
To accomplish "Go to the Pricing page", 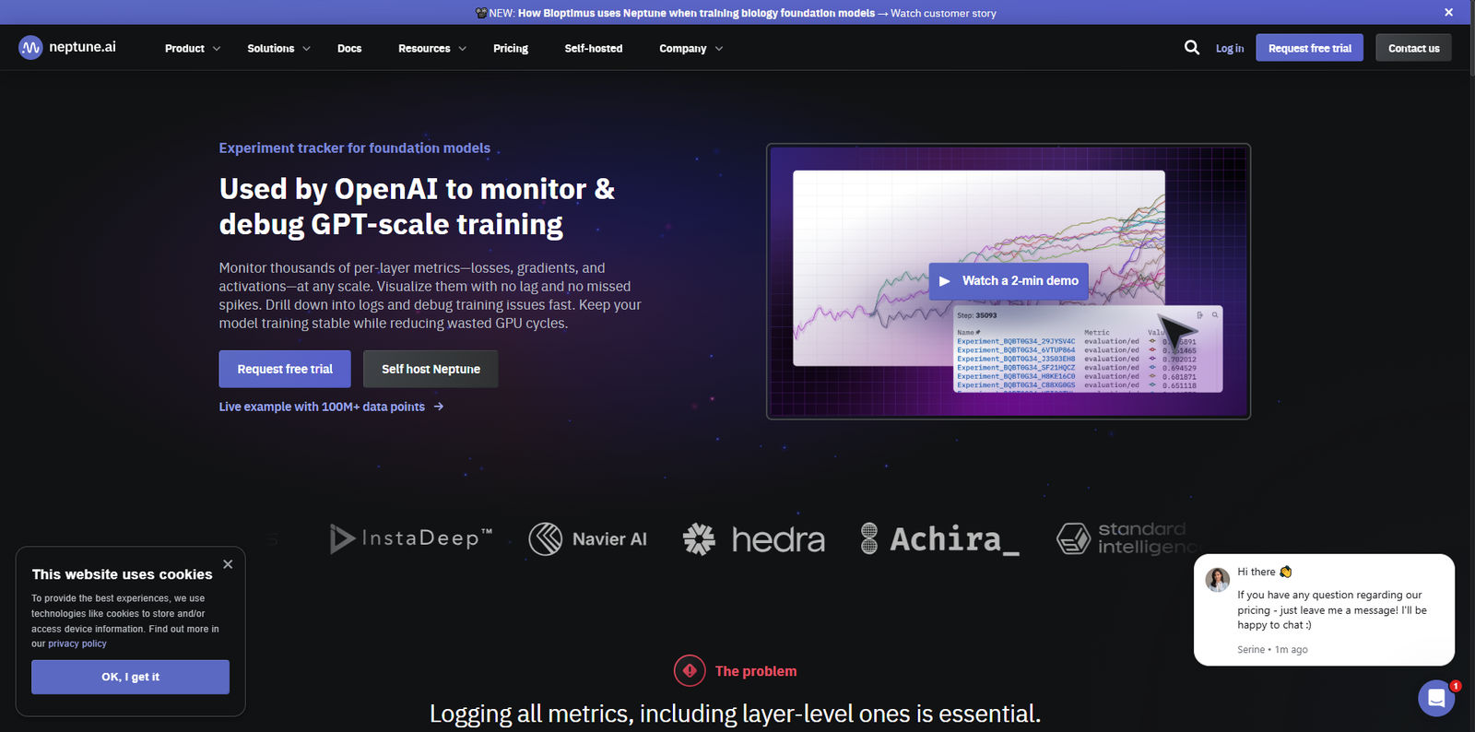I will [511, 48].
